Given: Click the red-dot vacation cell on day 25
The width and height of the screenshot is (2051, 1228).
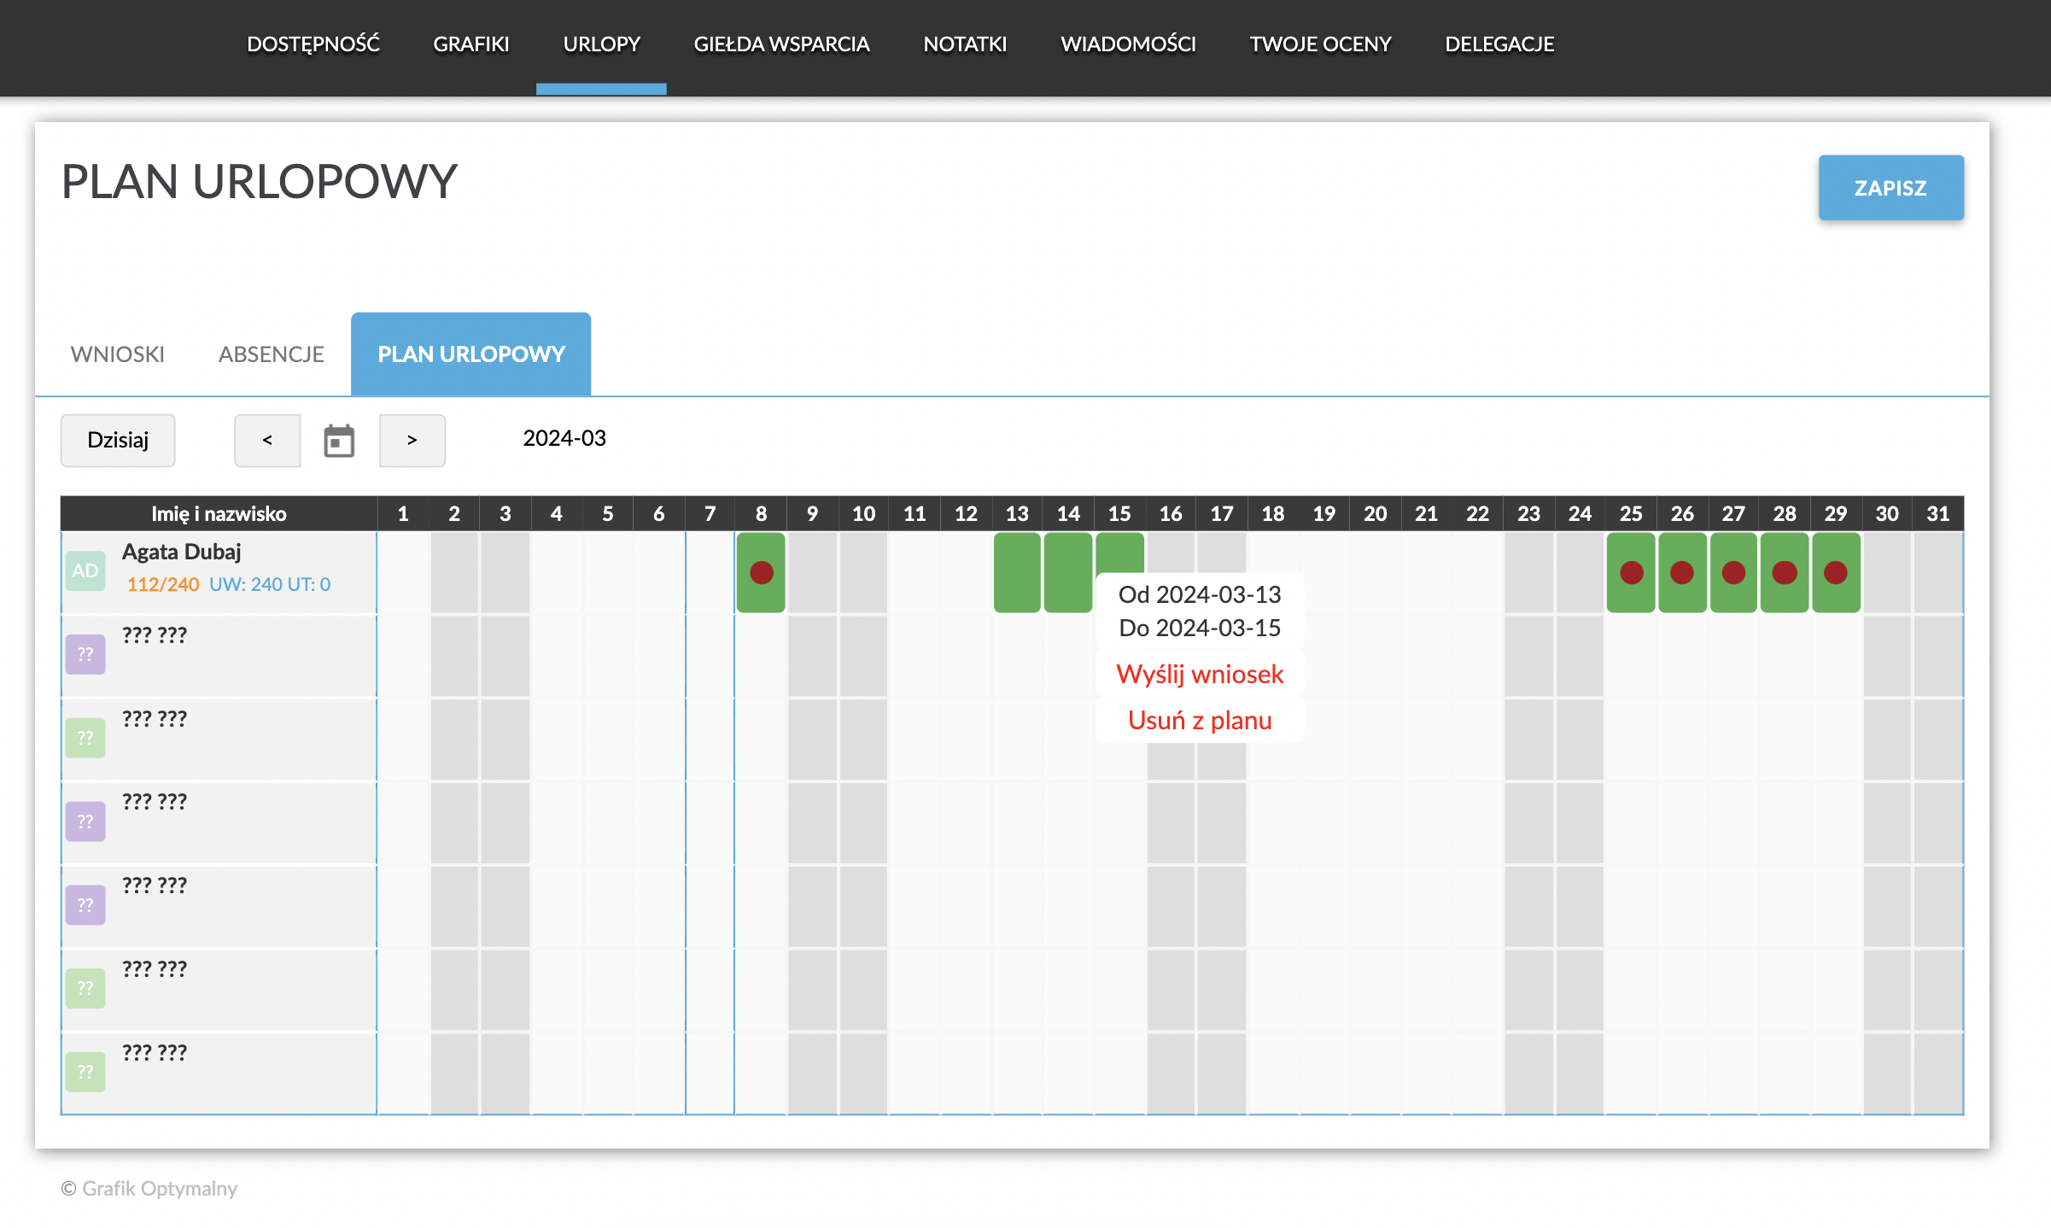Looking at the screenshot, I should click(1631, 572).
